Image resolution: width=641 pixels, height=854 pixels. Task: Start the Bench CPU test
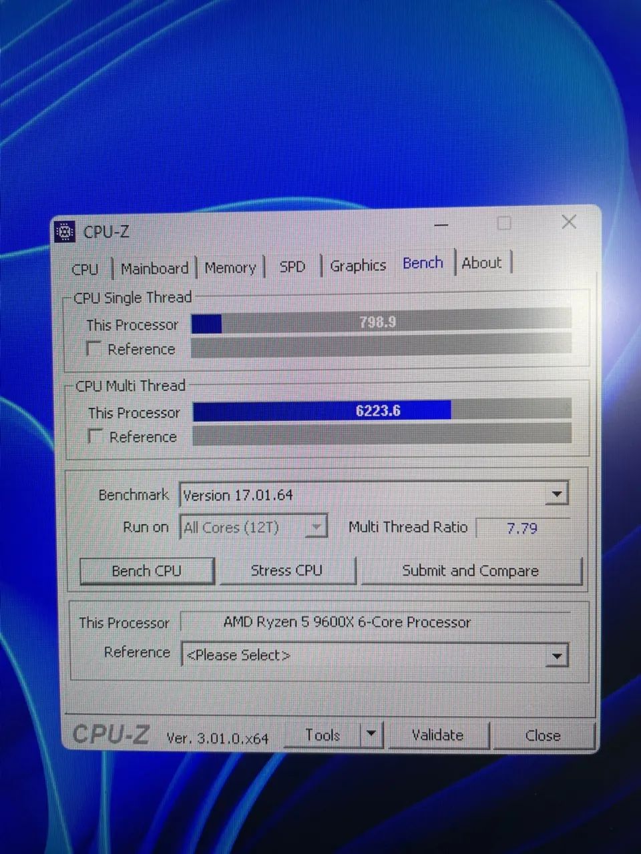(147, 571)
